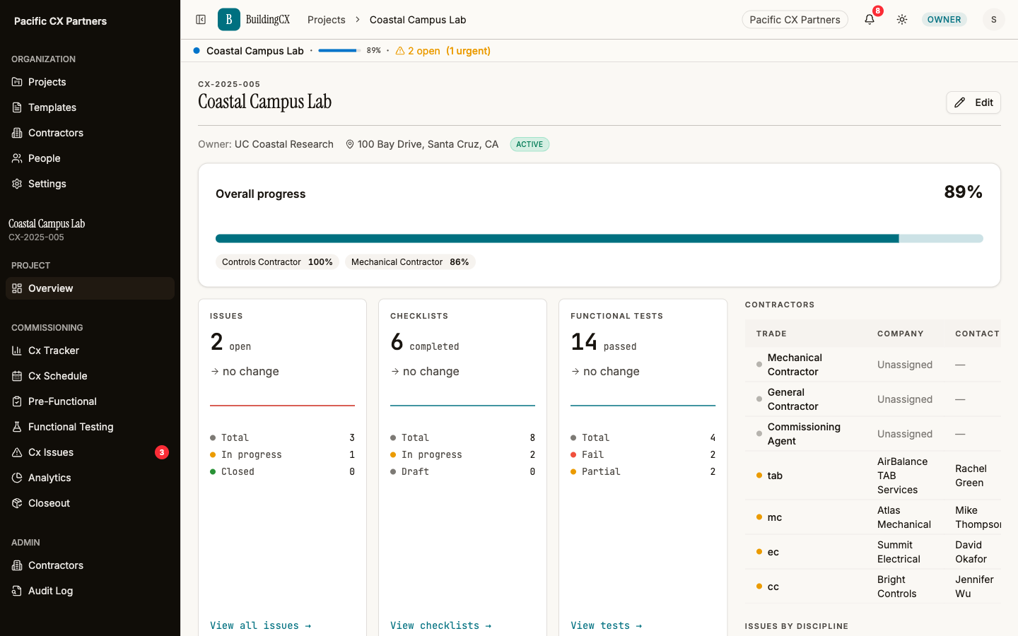Click the Overview grid icon
This screenshot has width=1018, height=636.
point(17,288)
